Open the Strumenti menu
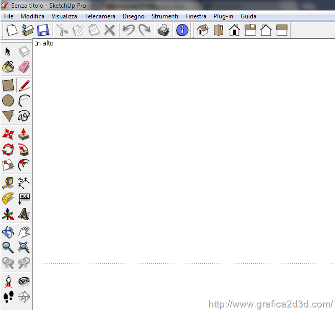Viewport: 335px width, 310px height. click(x=165, y=16)
